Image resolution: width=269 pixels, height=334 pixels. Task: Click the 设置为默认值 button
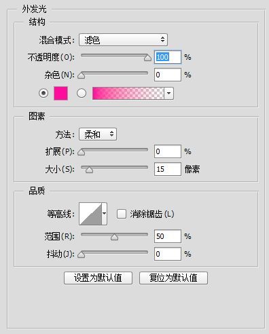pyautogui.click(x=98, y=278)
